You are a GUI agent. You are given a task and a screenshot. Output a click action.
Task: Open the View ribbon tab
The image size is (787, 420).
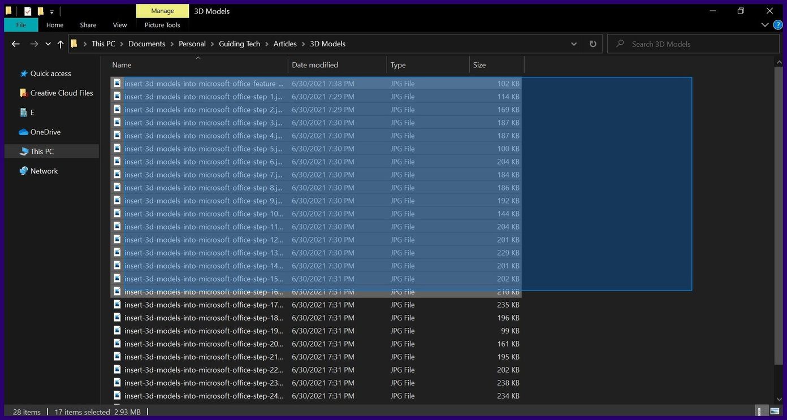coord(120,25)
